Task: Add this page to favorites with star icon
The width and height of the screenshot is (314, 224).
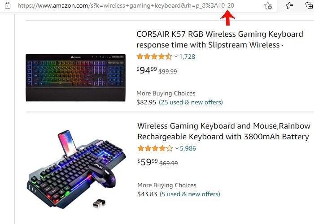Action: click(x=268, y=6)
